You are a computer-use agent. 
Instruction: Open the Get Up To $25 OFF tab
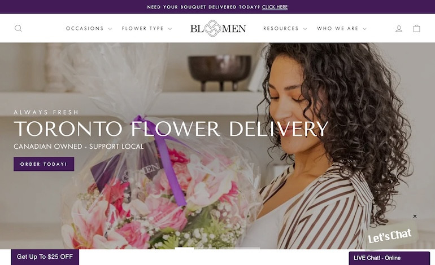[45, 257]
